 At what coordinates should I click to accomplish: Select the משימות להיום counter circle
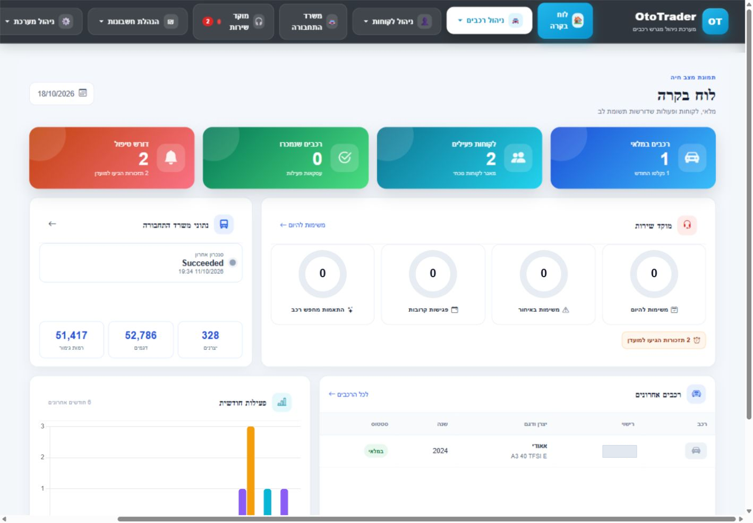pyautogui.click(x=654, y=273)
